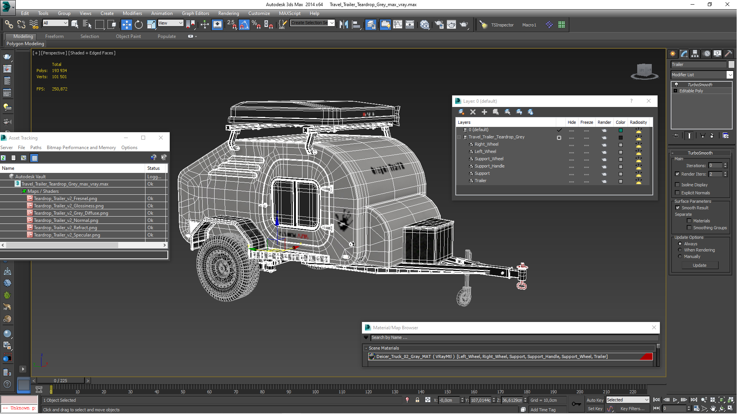The height and width of the screenshot is (414, 737).
Task: Click the TSInspector toolbar button
Action: [502, 25]
